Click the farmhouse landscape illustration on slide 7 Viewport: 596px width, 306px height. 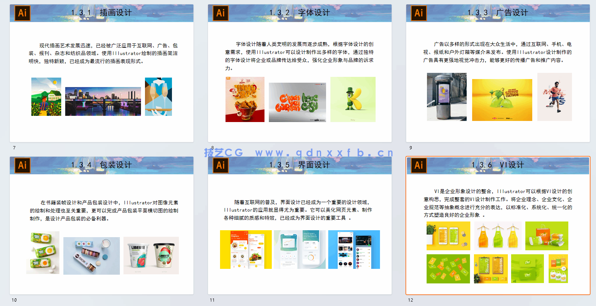46,97
